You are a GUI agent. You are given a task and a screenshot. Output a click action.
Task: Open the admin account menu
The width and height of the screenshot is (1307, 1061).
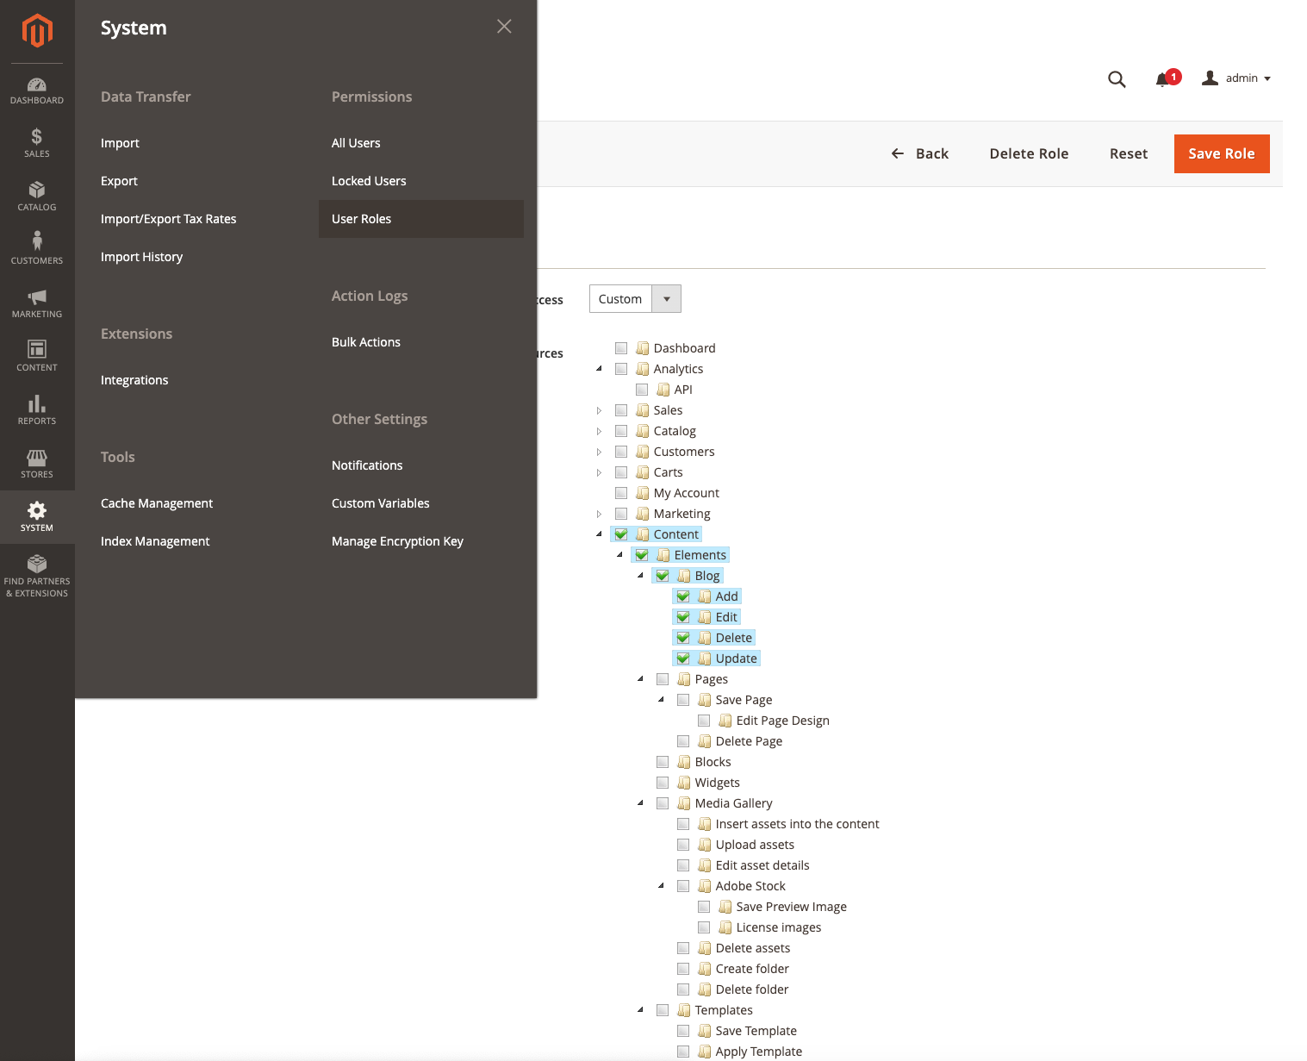pos(1236,78)
